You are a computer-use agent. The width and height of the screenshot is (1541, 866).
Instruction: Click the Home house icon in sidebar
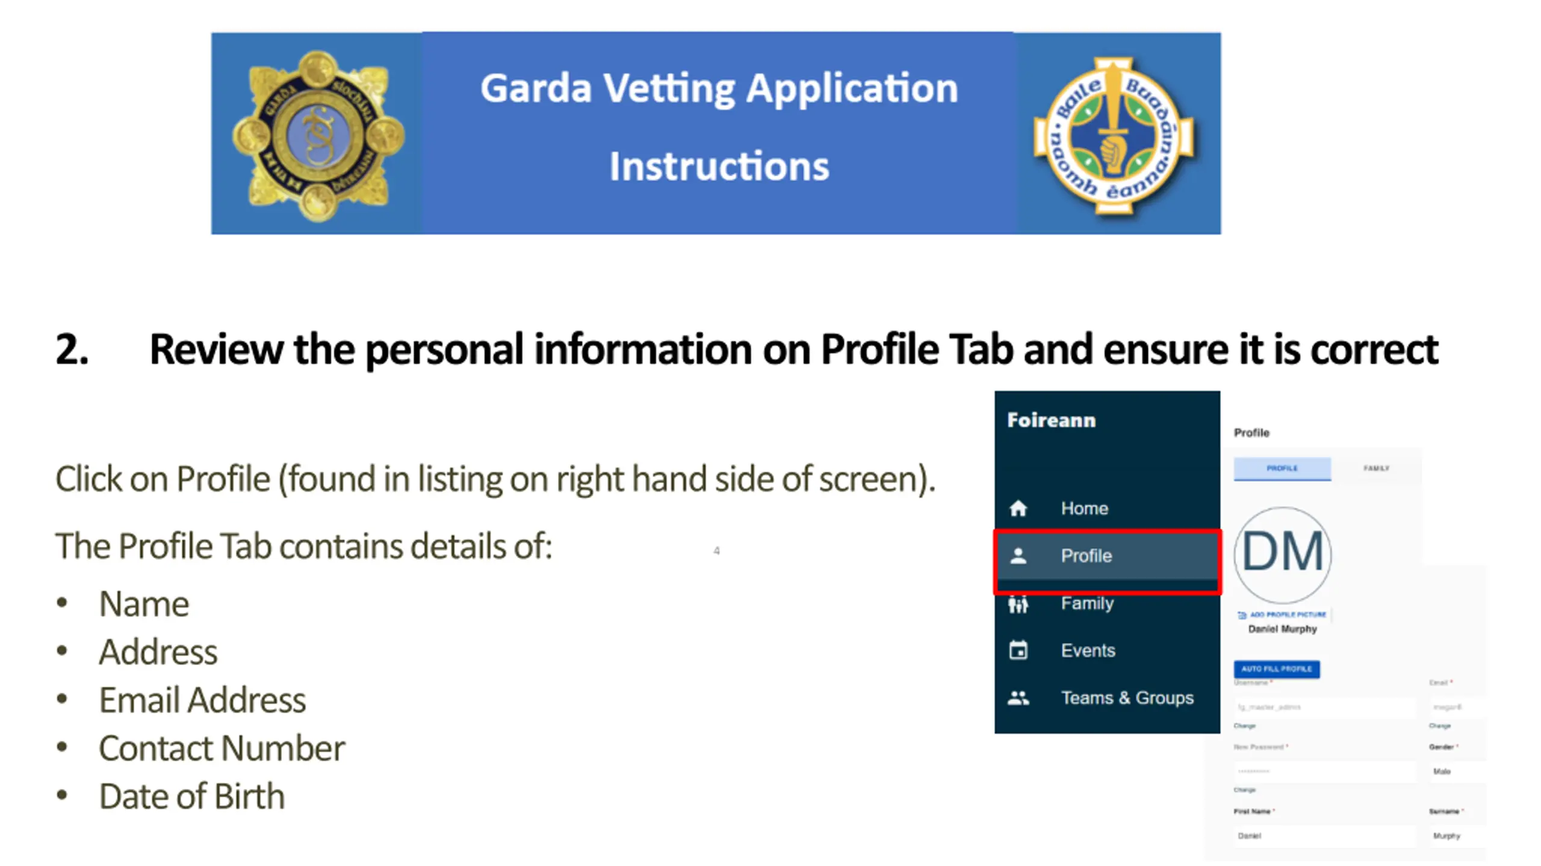click(x=1018, y=508)
